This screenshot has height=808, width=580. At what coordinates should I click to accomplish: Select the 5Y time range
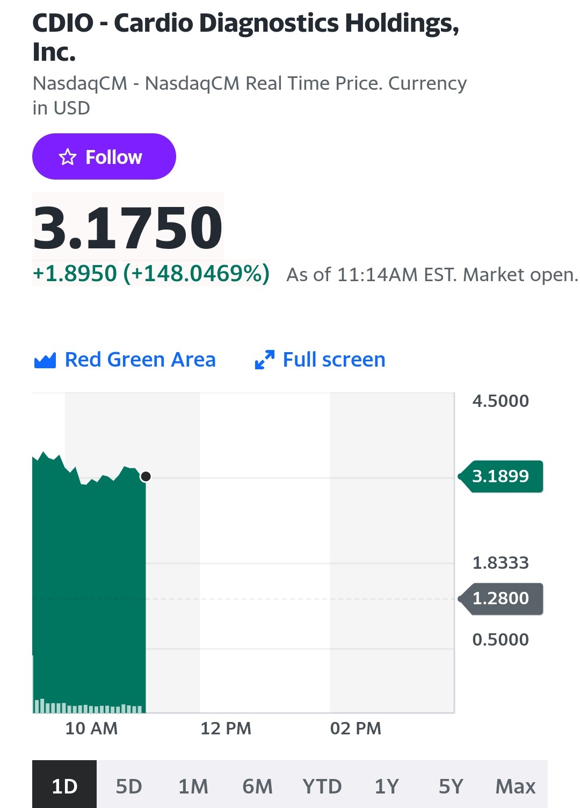click(451, 784)
